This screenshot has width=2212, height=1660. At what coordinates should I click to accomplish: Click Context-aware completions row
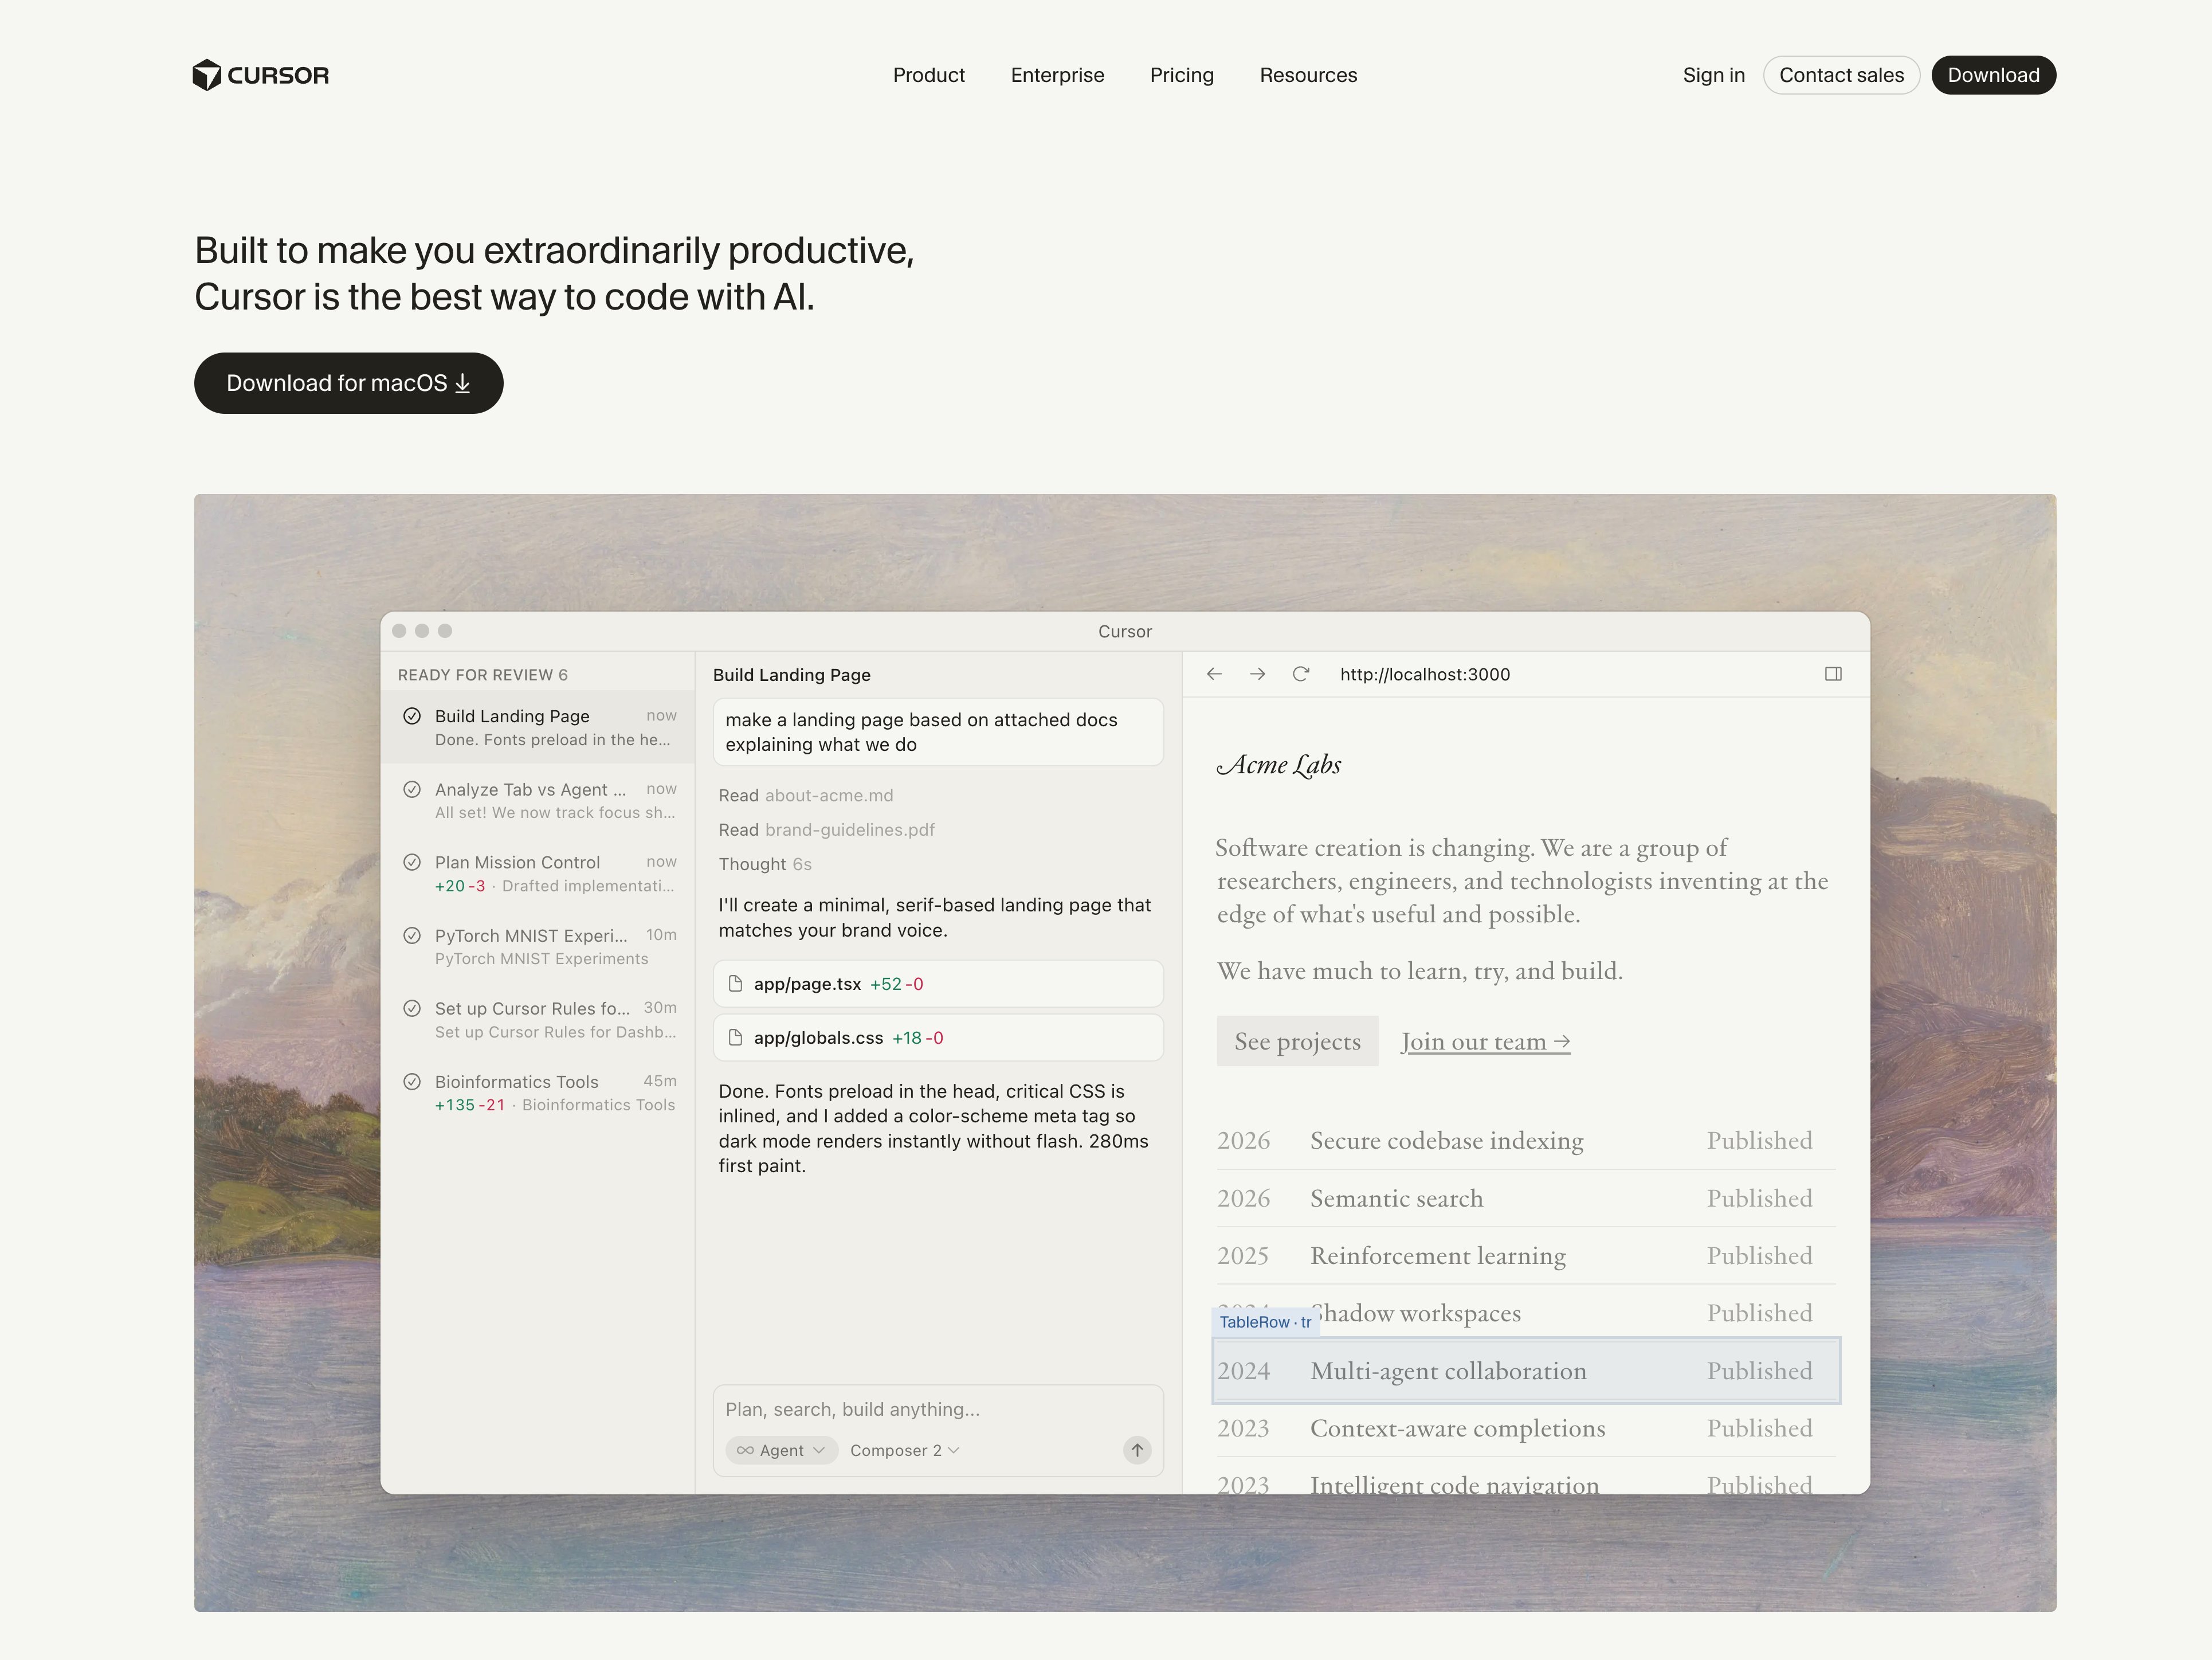tap(1525, 1428)
